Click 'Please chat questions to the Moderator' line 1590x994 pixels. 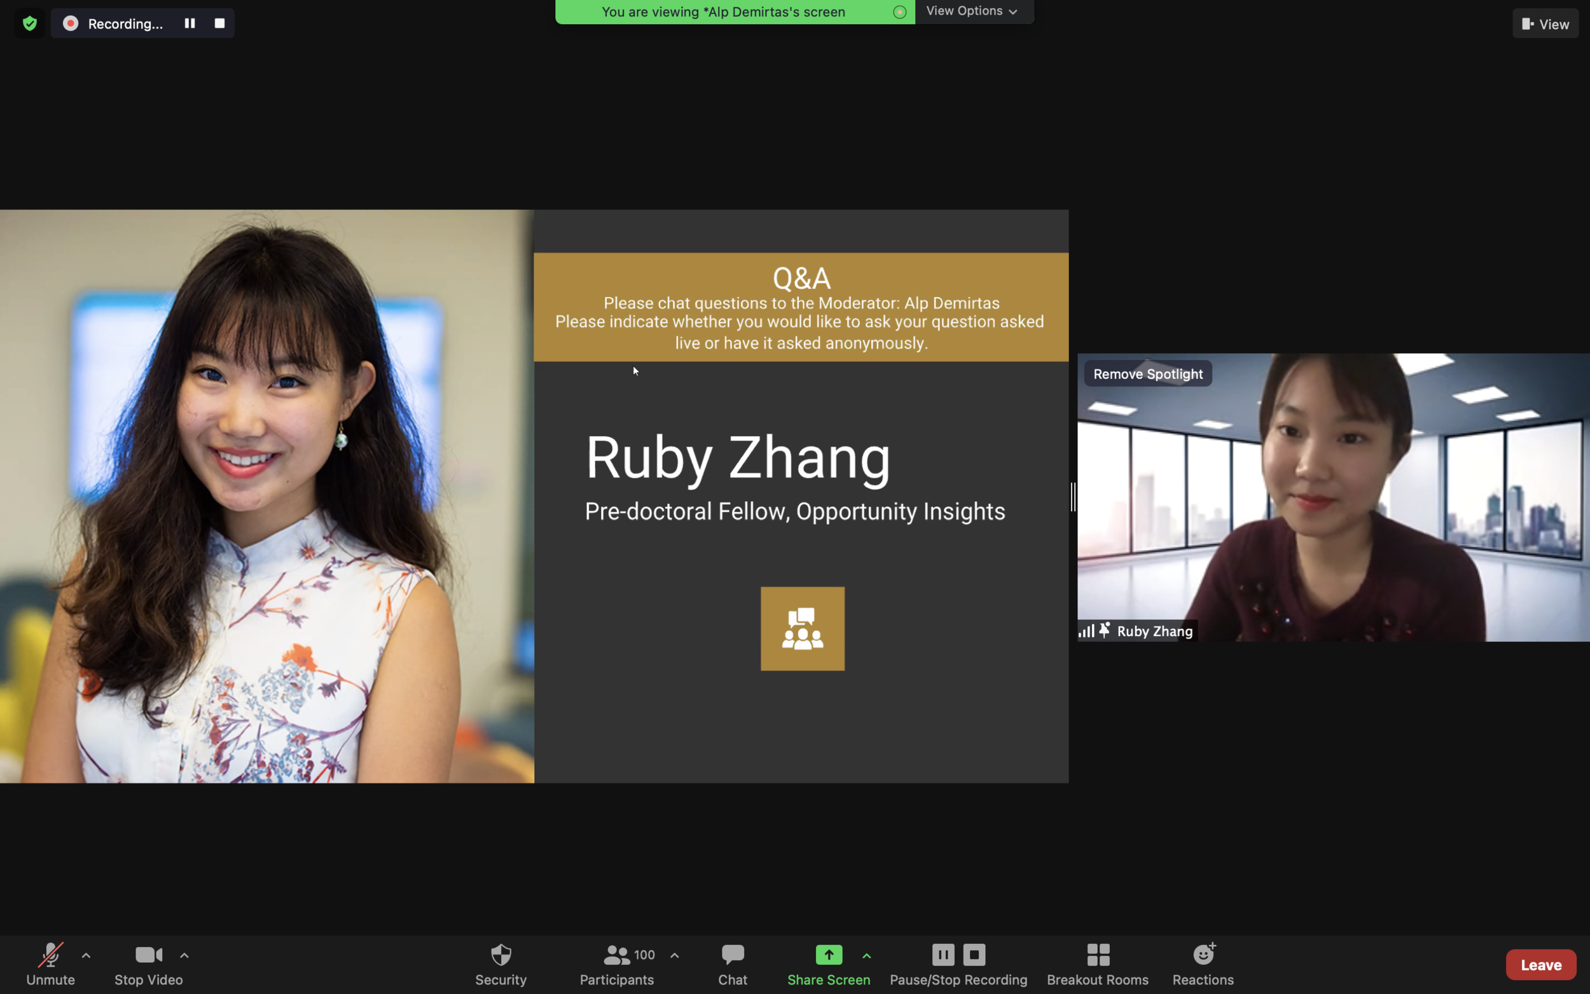pyautogui.click(x=801, y=303)
